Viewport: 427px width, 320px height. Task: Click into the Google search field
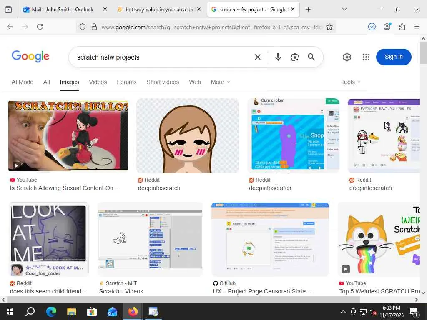point(163,57)
